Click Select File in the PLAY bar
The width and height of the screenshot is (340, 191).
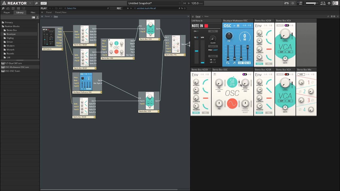(71, 8)
